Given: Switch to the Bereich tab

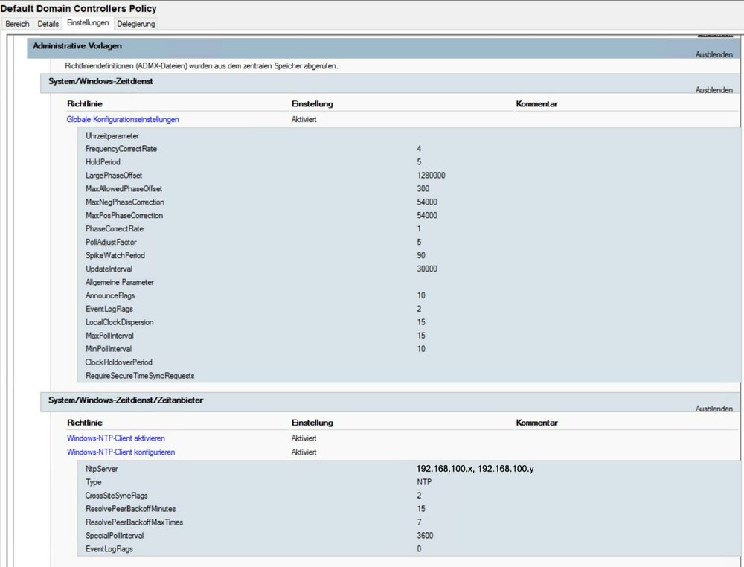Looking at the screenshot, I should click(17, 24).
